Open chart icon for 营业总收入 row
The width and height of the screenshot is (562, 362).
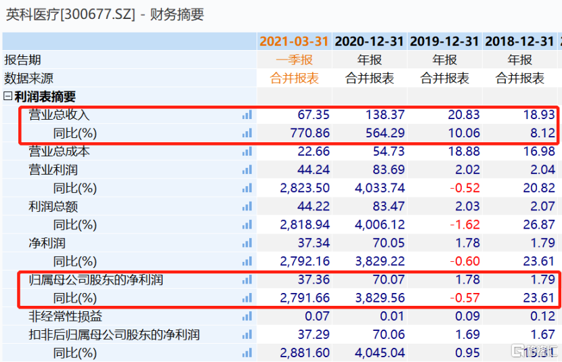(x=247, y=115)
